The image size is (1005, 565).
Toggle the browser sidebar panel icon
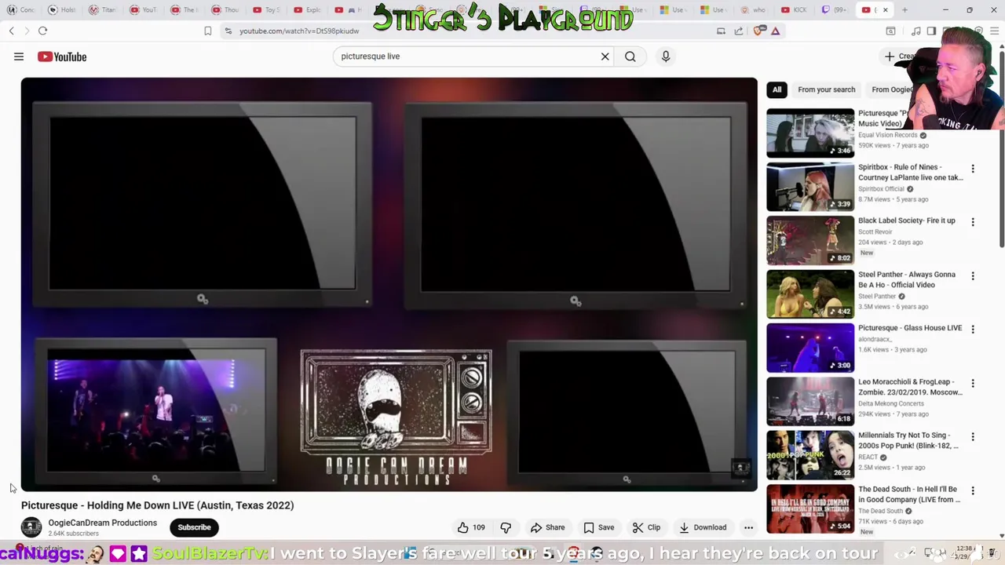(x=931, y=31)
